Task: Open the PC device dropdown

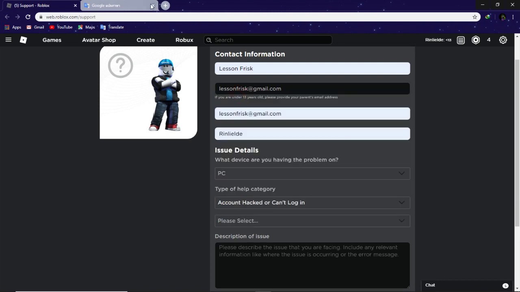Action: pyautogui.click(x=312, y=173)
